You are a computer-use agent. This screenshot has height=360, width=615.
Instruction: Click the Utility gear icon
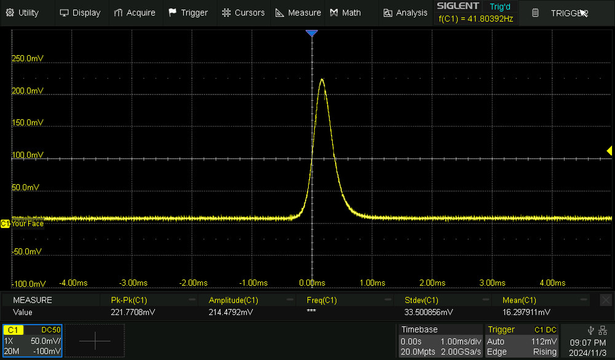click(x=11, y=12)
